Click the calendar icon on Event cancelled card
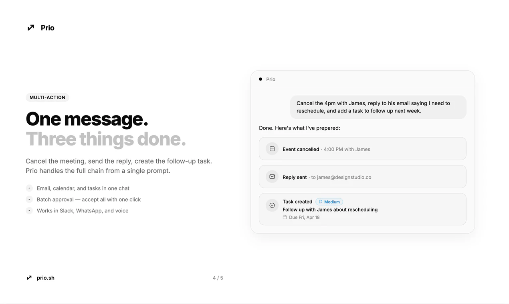Image resolution: width=509 pixels, height=304 pixels. point(272,148)
